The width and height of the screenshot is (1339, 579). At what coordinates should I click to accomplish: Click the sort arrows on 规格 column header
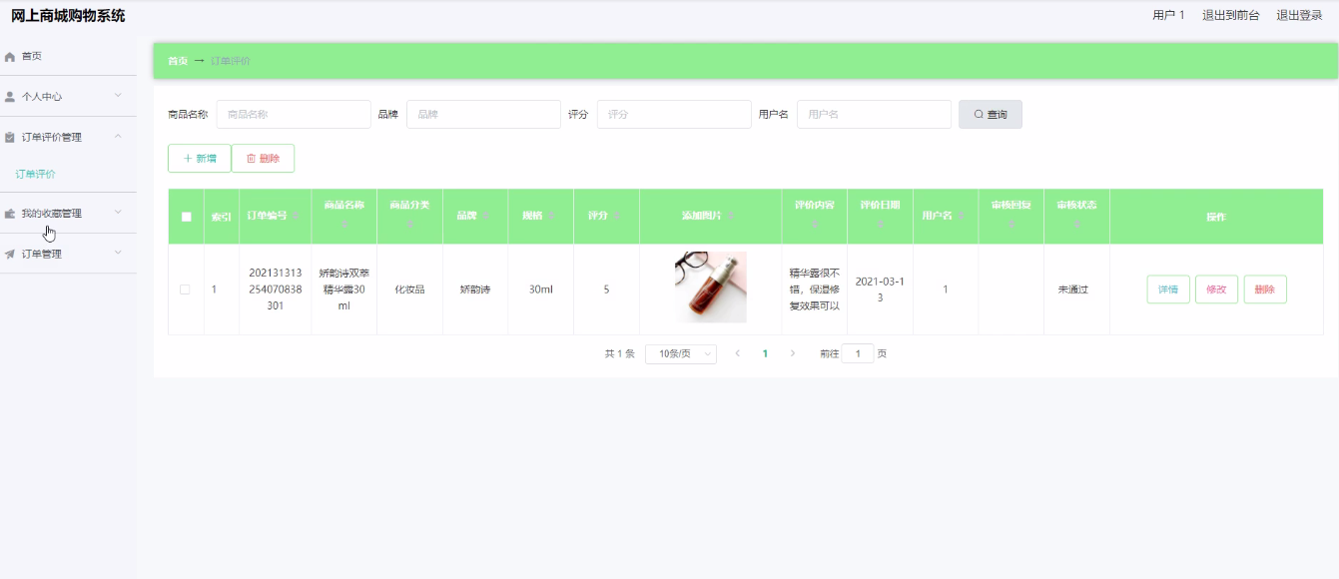coord(550,216)
